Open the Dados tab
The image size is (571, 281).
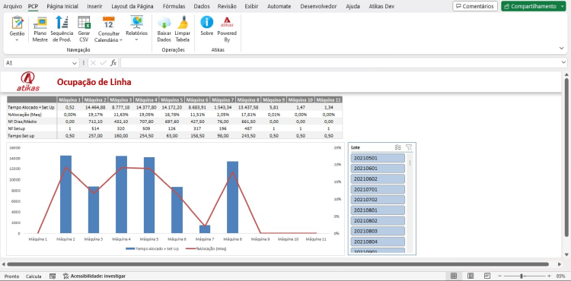click(202, 6)
